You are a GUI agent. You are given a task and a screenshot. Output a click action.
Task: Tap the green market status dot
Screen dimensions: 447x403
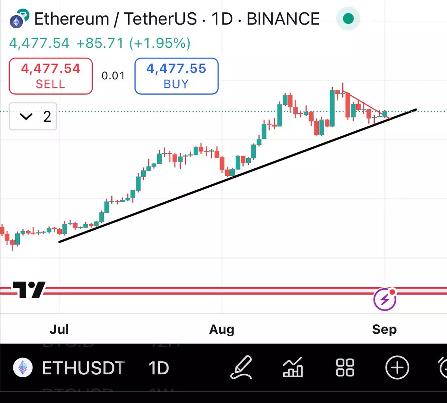click(x=348, y=18)
